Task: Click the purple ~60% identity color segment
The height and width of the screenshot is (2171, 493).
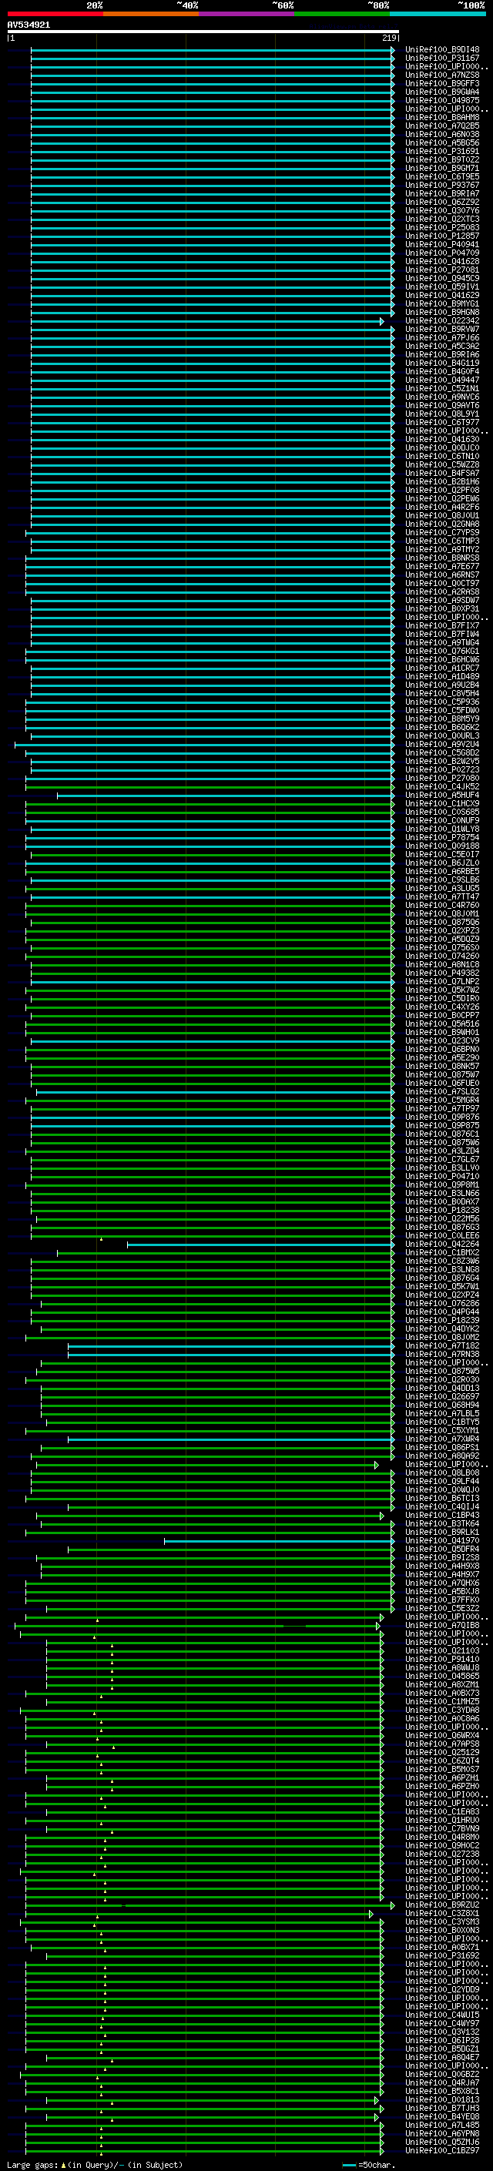Action: click(x=247, y=14)
